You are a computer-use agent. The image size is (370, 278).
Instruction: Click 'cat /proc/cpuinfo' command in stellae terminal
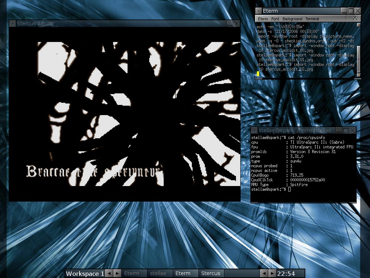coord(306,138)
